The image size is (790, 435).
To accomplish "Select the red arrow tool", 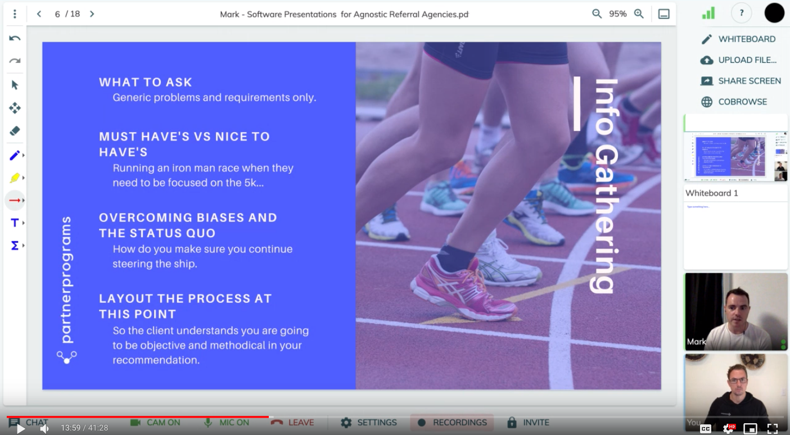I will [14, 201].
